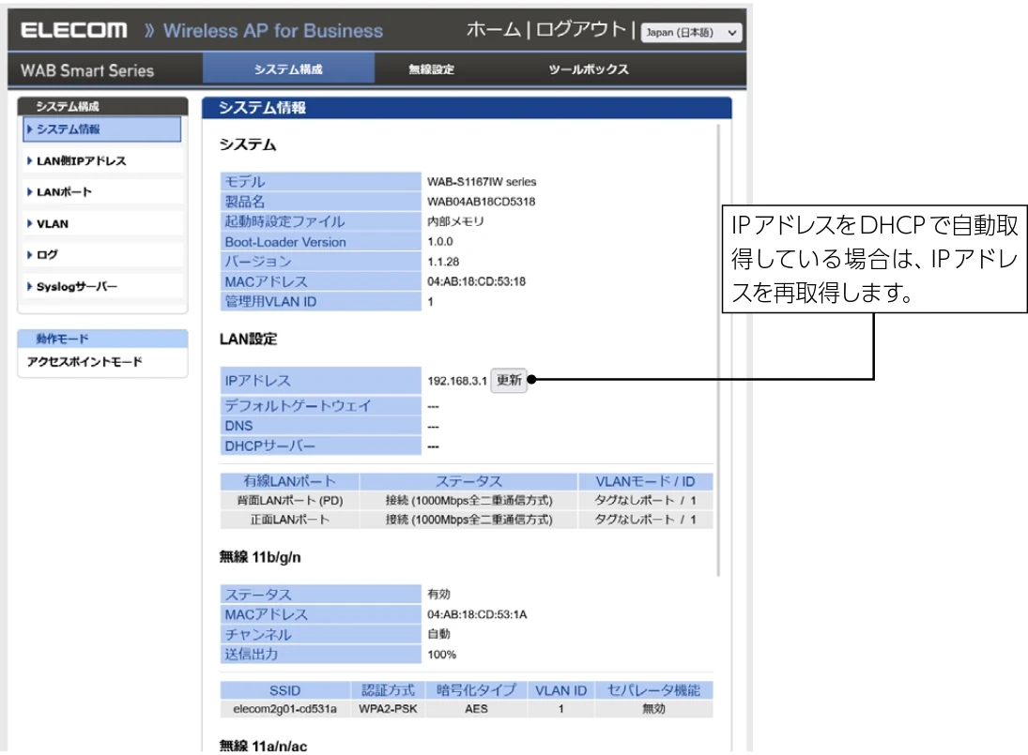The height and width of the screenshot is (755, 1028).
Task: Open VLAN in the sidebar
Action: pos(102,223)
